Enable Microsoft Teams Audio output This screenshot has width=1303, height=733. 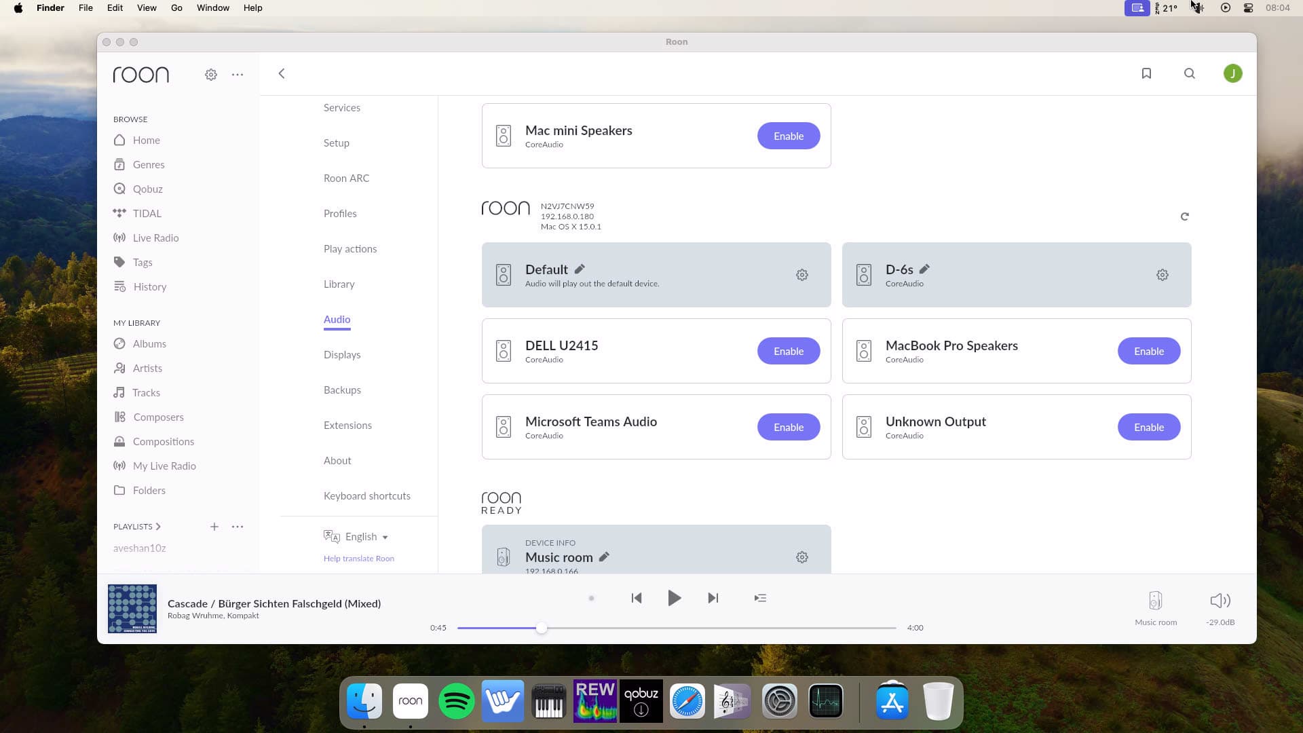789,427
